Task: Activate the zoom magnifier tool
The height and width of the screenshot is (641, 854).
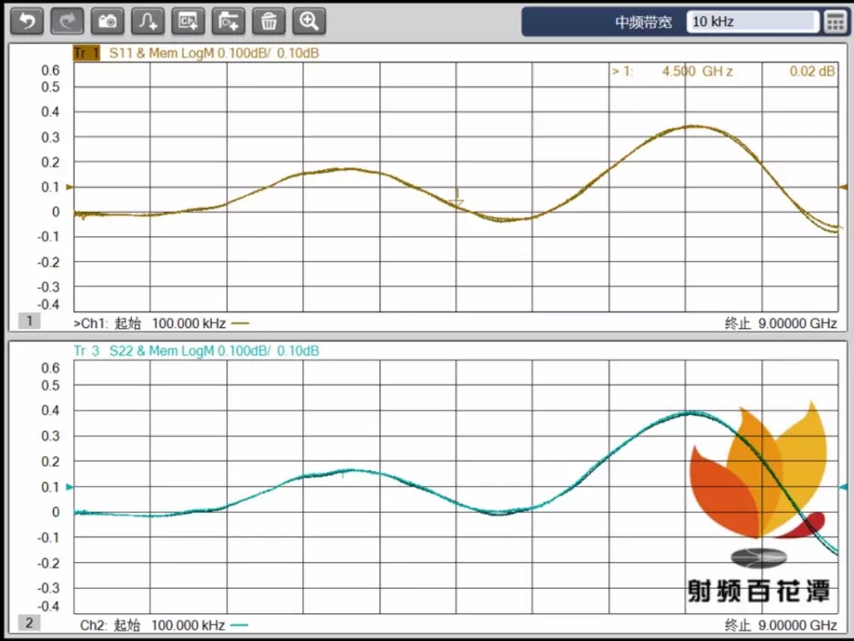Action: tap(309, 22)
